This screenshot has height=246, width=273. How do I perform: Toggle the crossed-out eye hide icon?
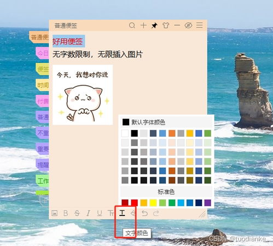(188, 25)
